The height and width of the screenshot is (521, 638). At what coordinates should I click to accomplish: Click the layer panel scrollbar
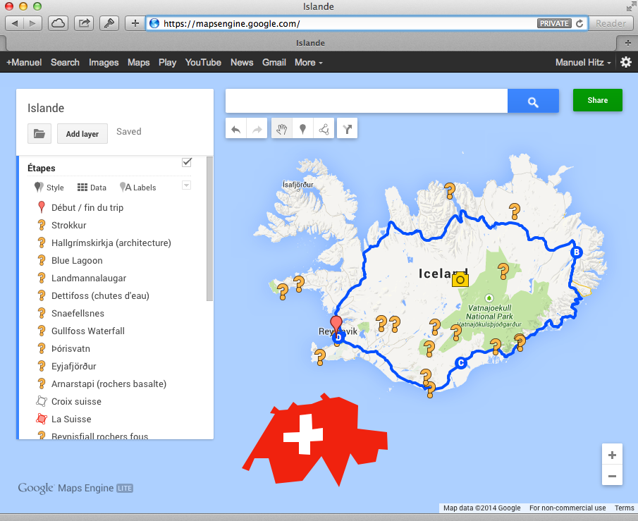(209, 228)
